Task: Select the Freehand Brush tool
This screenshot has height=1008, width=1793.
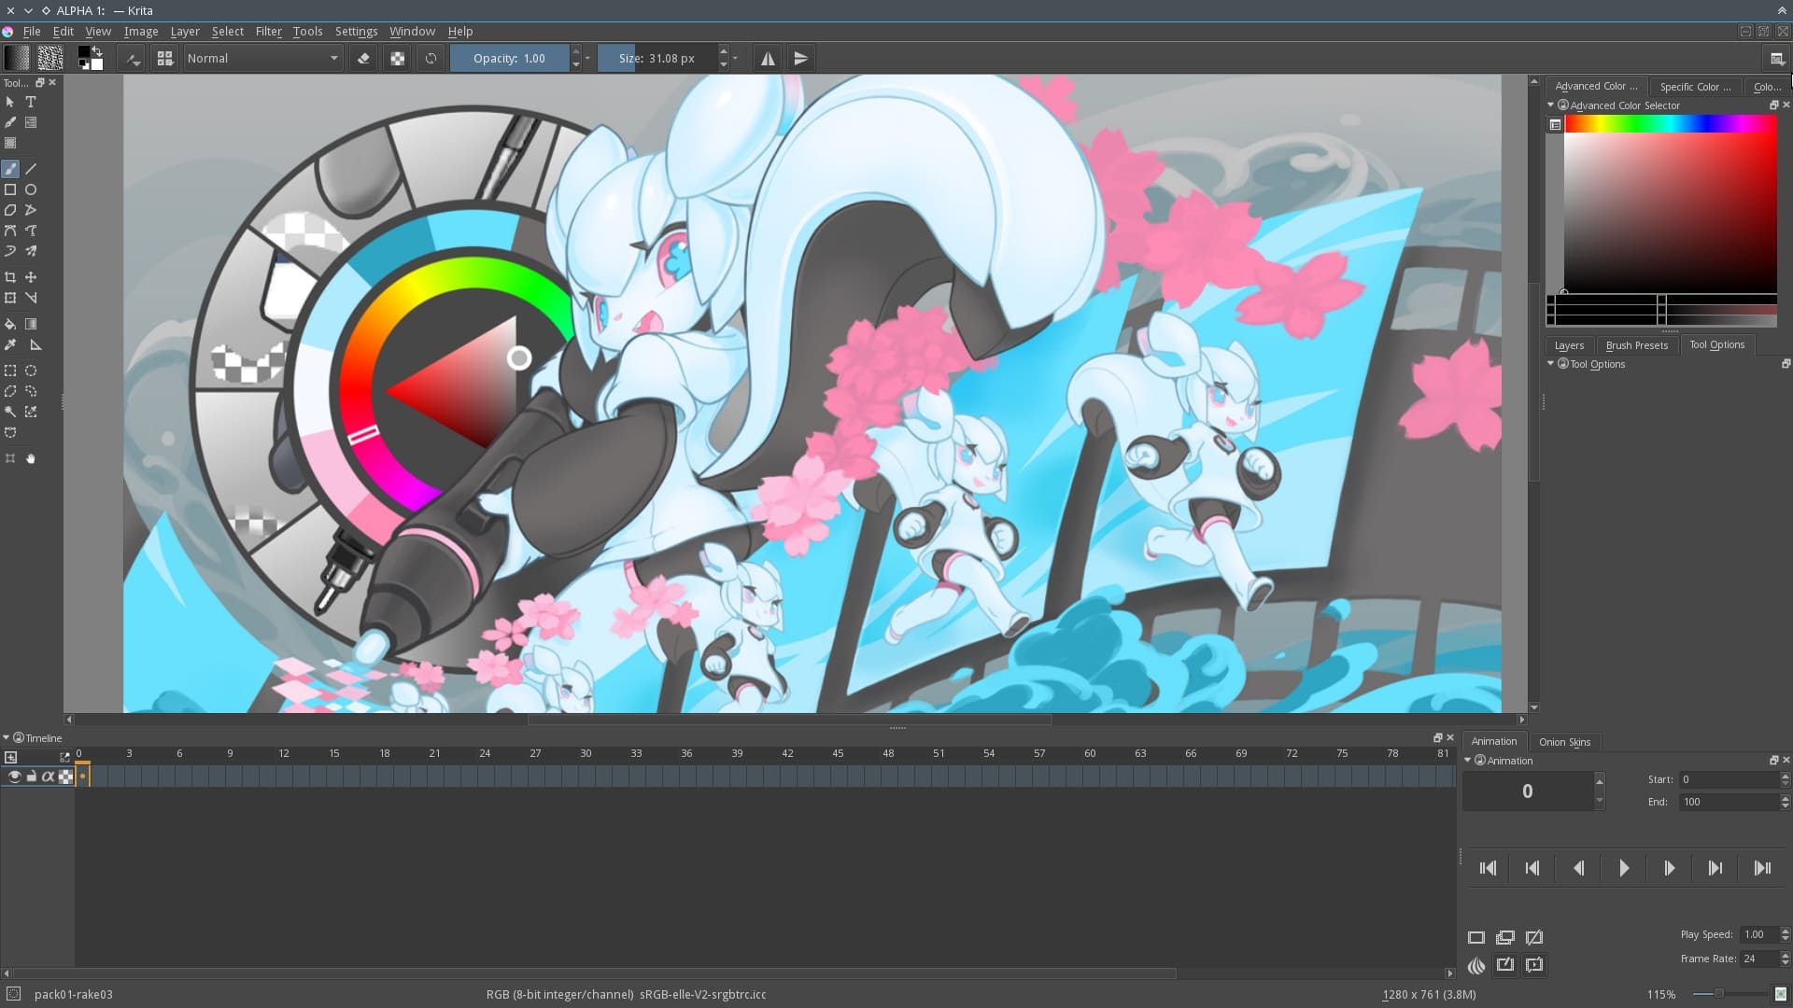Action: [x=11, y=169]
